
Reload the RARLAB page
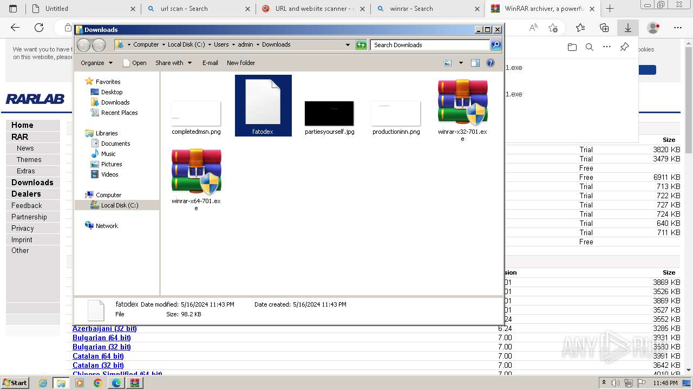[x=39, y=28]
